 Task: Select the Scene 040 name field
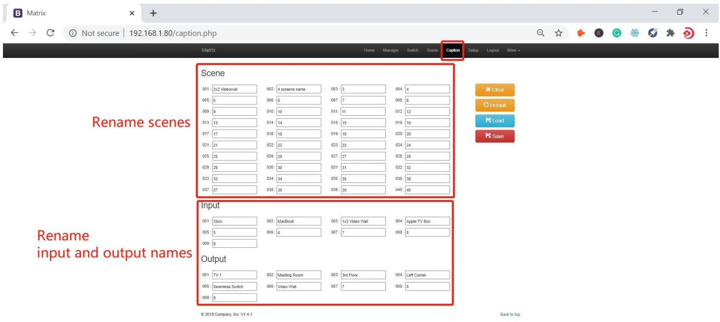click(x=427, y=190)
